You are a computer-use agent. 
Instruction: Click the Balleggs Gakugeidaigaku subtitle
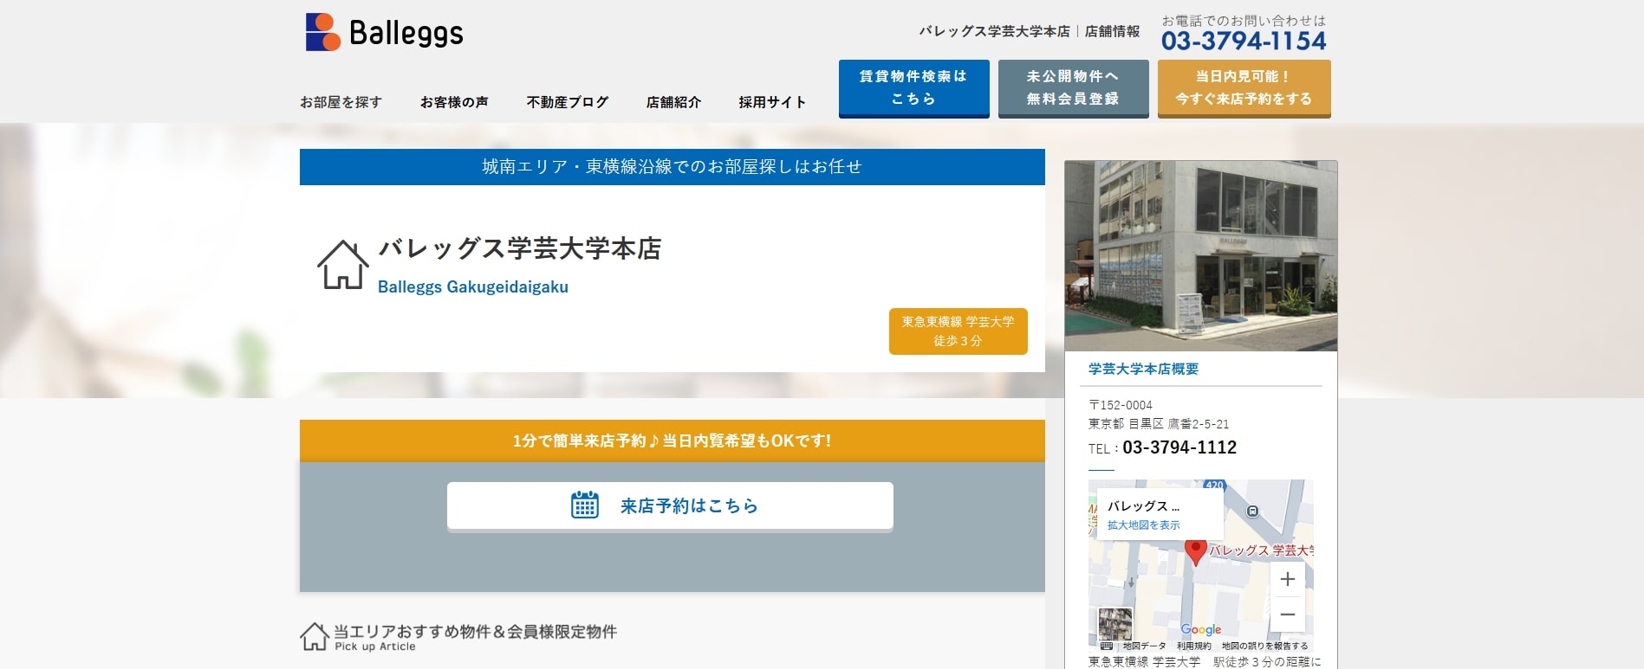point(473,286)
